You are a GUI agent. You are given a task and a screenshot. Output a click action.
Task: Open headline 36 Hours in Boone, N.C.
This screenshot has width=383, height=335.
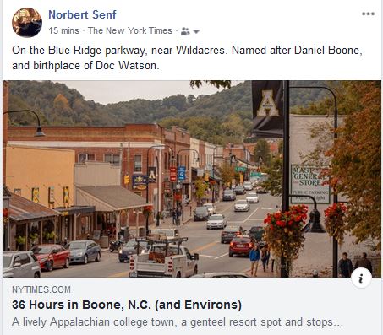127,305
